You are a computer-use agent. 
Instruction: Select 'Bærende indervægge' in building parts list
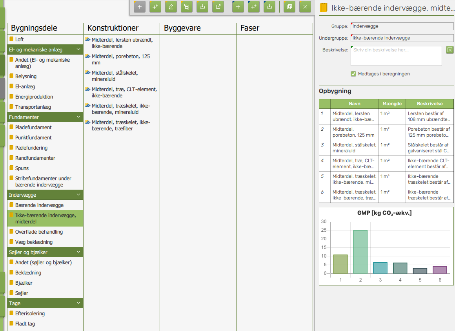coord(39,205)
